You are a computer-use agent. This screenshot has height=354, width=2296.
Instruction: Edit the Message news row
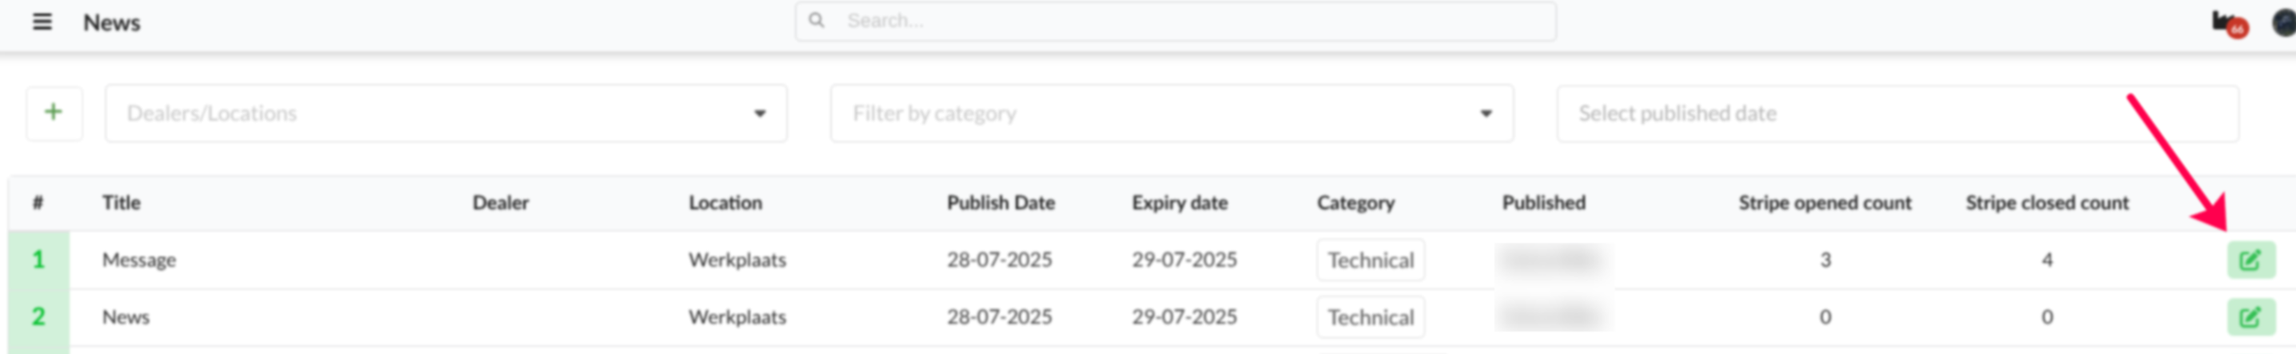point(2250,260)
